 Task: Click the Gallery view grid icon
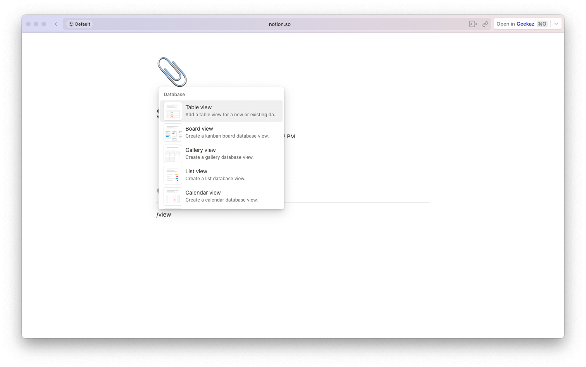tap(173, 154)
